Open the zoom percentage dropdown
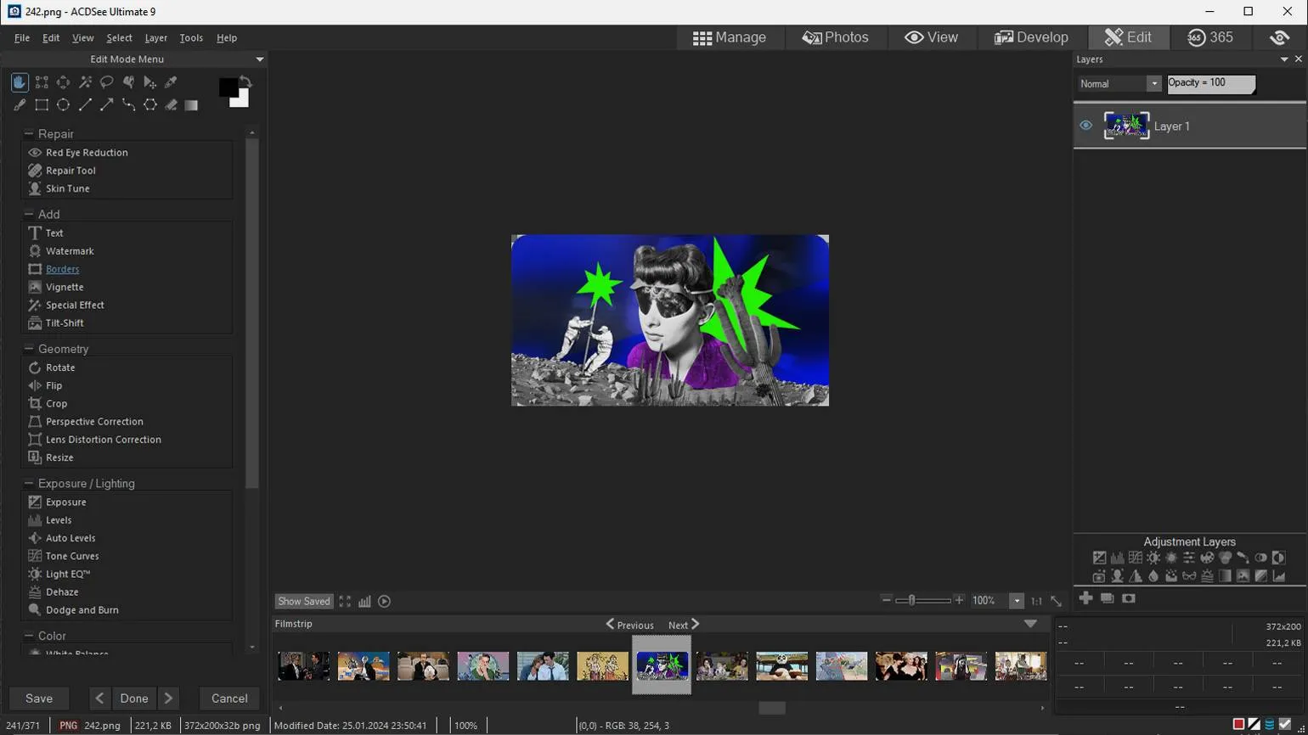This screenshot has height=735, width=1308. pos(1016,601)
